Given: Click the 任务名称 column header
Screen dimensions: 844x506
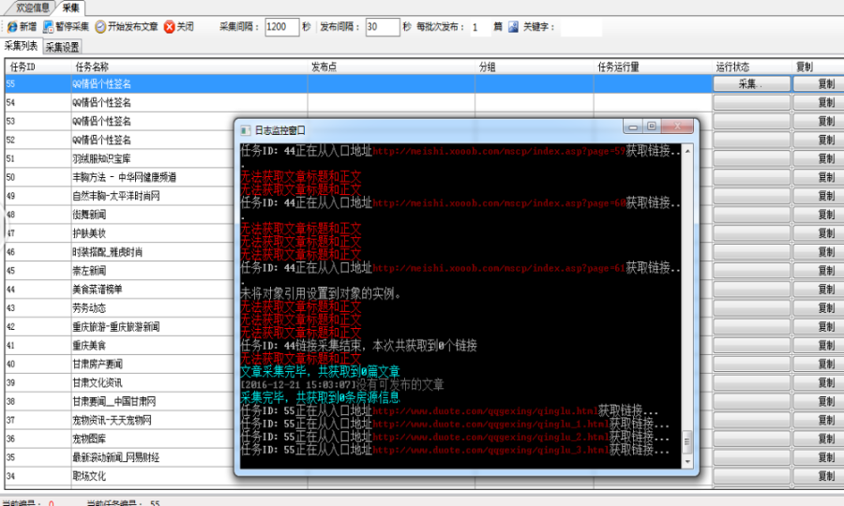Looking at the screenshot, I should 189,67.
